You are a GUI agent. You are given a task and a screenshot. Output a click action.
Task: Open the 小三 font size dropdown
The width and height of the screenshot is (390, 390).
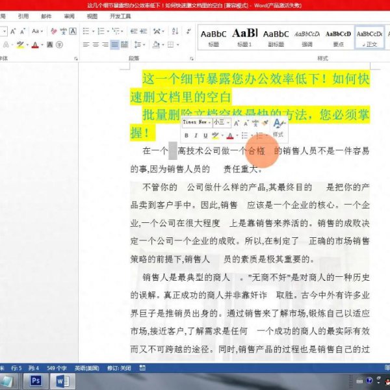(221, 122)
